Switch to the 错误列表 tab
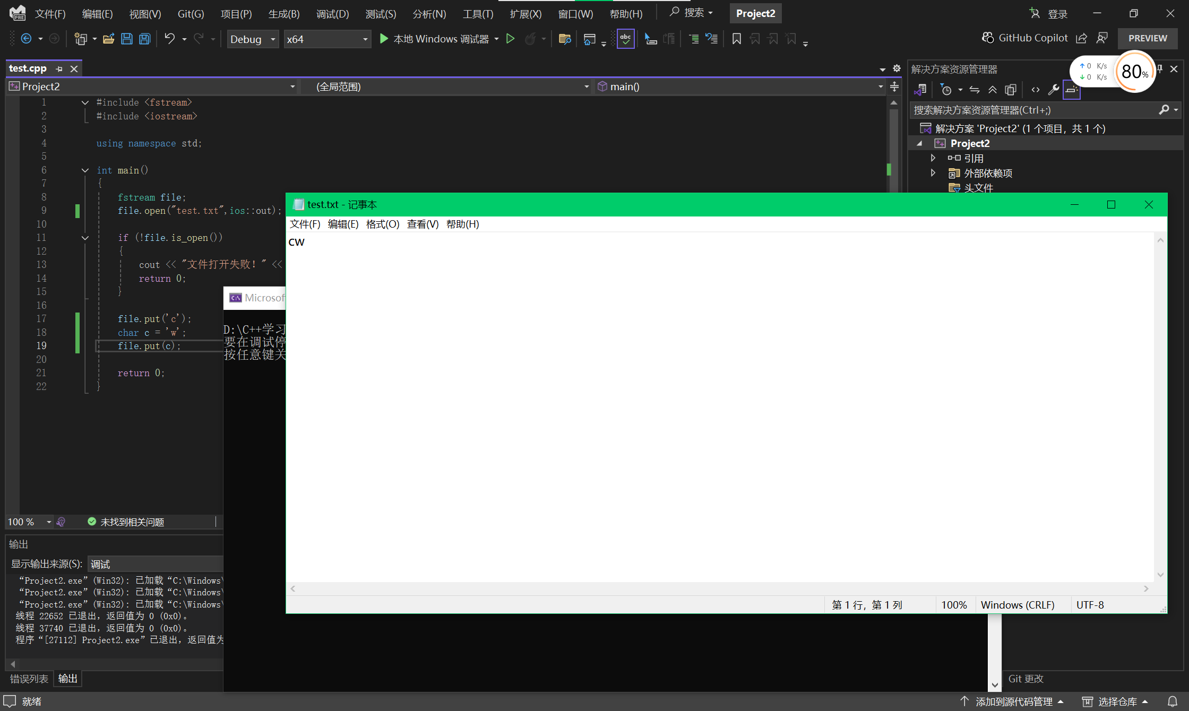Screen dimensions: 1189x711 pyautogui.click(x=29, y=679)
